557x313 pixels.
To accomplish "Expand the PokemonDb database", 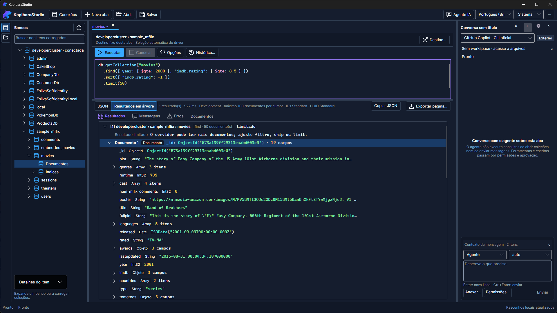I will click(x=24, y=115).
